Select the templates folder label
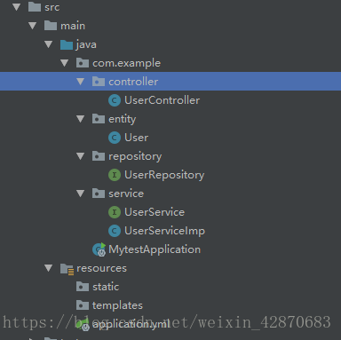Image resolution: width=341 pixels, height=340 pixels. pos(117,305)
